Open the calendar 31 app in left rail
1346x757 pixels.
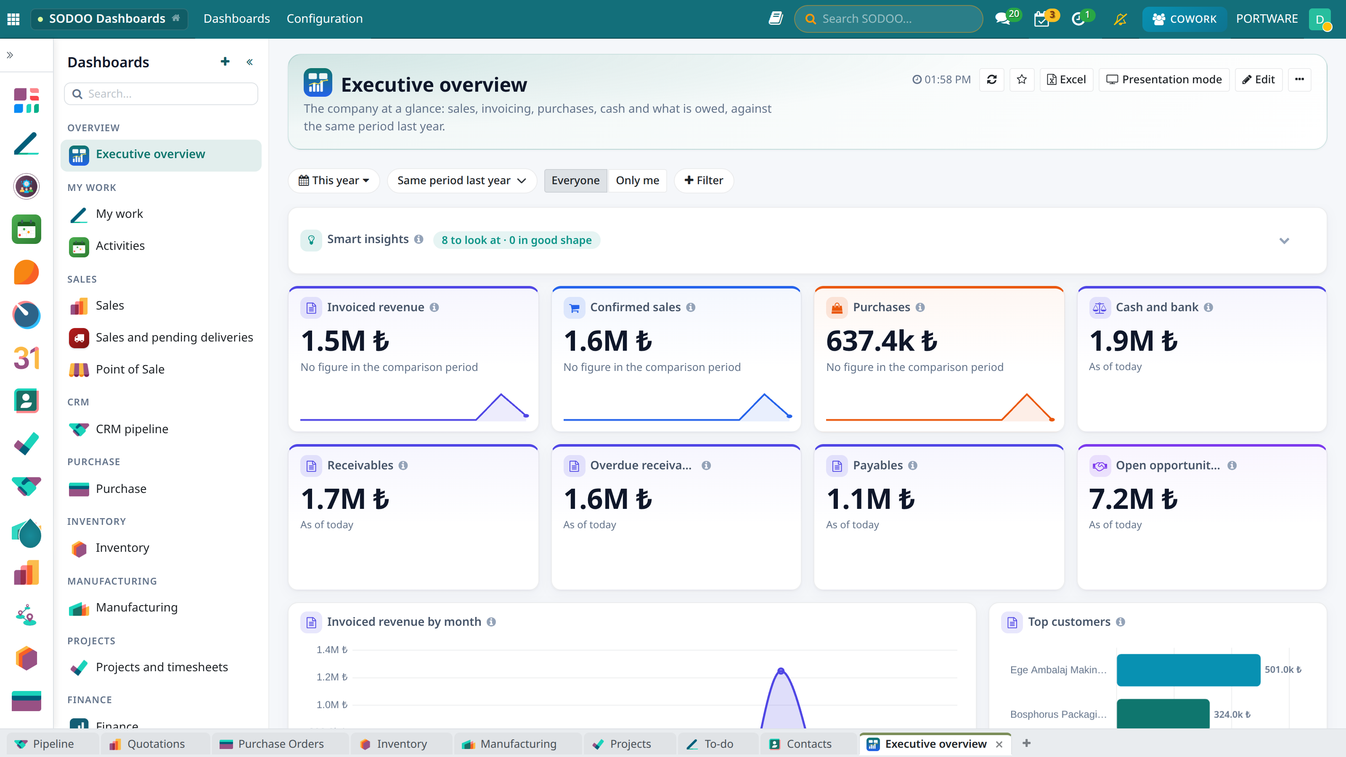(x=26, y=358)
